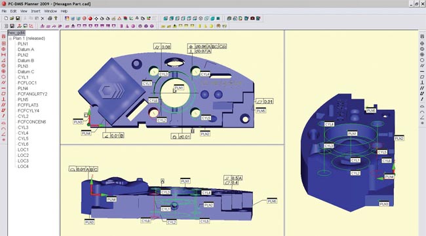
Task: Select FCFLOC1 in the plan tree
Action: tap(27, 83)
